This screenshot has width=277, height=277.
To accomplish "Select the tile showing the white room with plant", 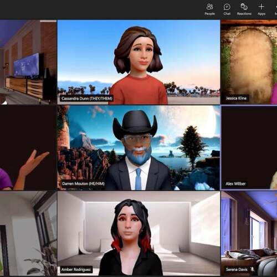I will click(x=28, y=233).
